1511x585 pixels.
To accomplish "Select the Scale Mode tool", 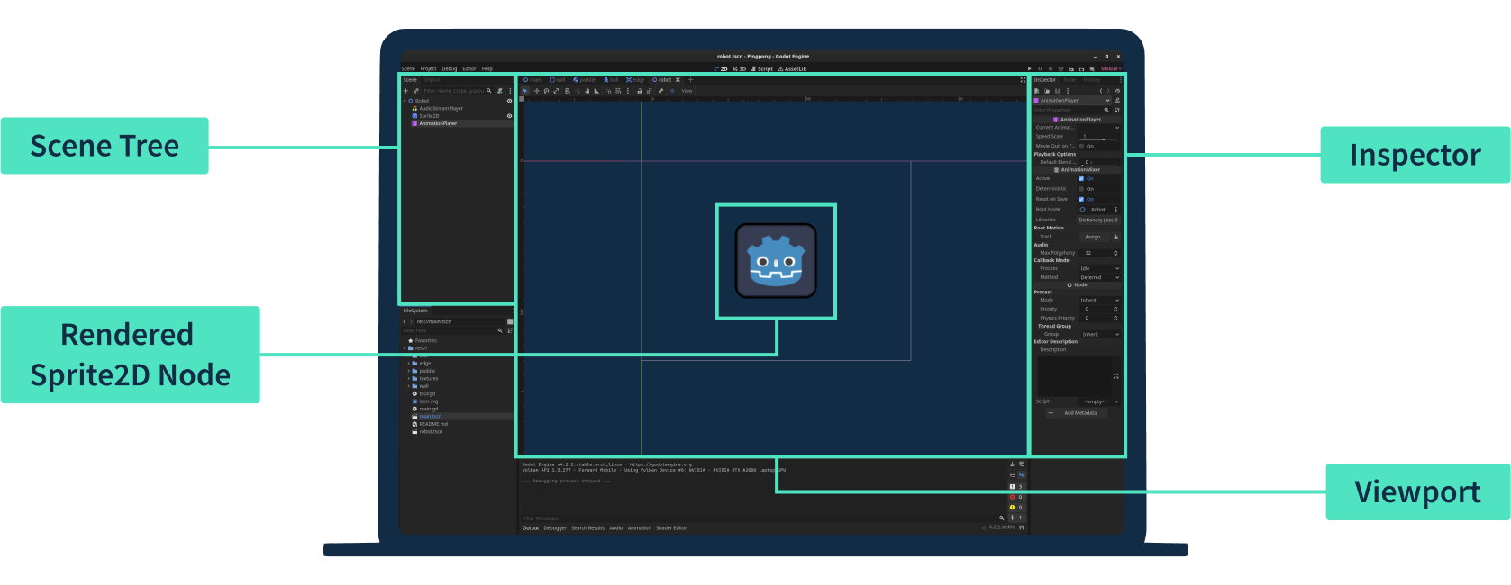I will click(x=556, y=91).
